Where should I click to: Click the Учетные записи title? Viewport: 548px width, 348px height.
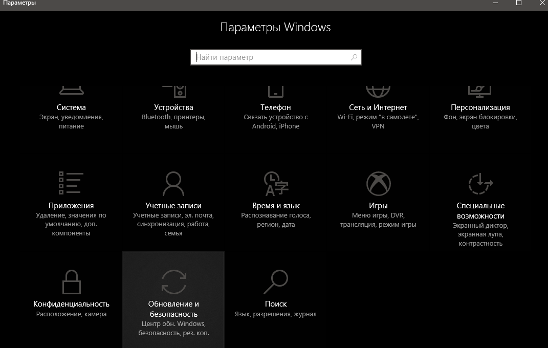(x=173, y=206)
